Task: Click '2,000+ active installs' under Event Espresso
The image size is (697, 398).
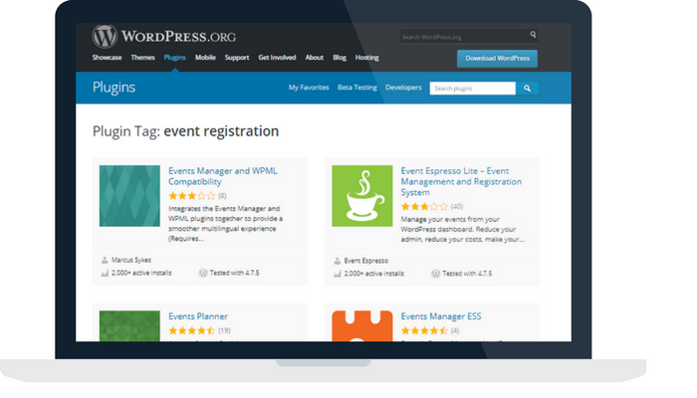Action: pyautogui.click(x=373, y=274)
